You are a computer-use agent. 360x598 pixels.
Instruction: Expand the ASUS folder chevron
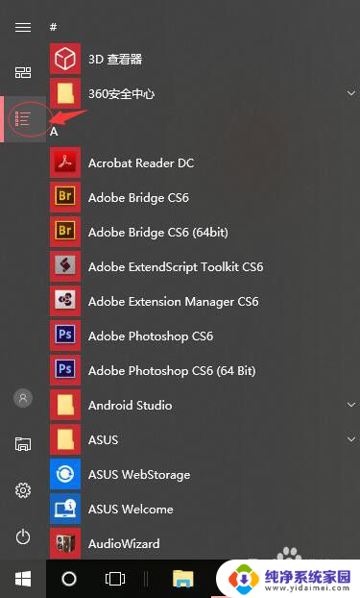351,439
